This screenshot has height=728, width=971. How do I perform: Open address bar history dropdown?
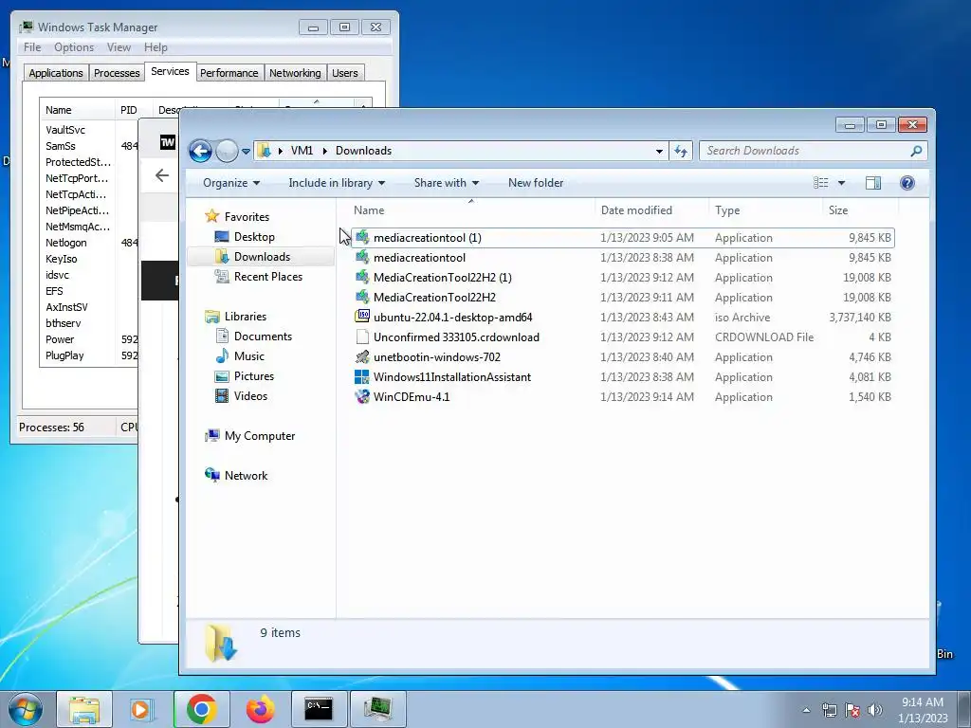click(x=660, y=151)
